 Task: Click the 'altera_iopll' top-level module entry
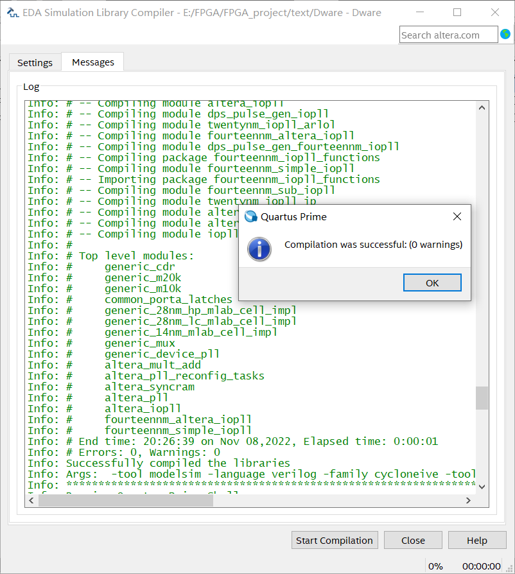point(143,408)
